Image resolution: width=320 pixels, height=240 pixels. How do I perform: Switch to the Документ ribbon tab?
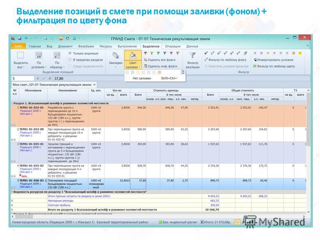(65, 46)
